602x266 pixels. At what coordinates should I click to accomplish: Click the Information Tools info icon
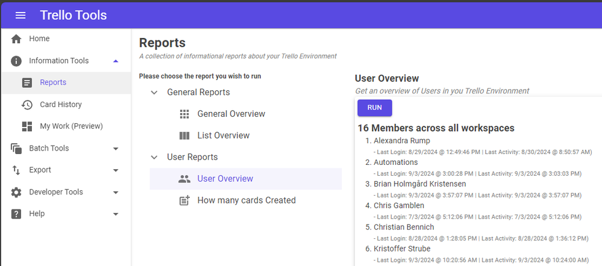16,61
